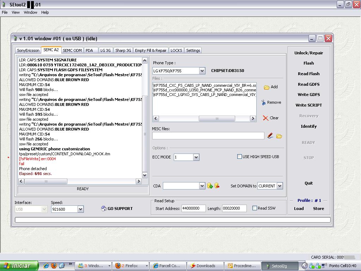Viewport: 361px width, 271px height.
Task: Open the File menu
Action: click(5, 12)
